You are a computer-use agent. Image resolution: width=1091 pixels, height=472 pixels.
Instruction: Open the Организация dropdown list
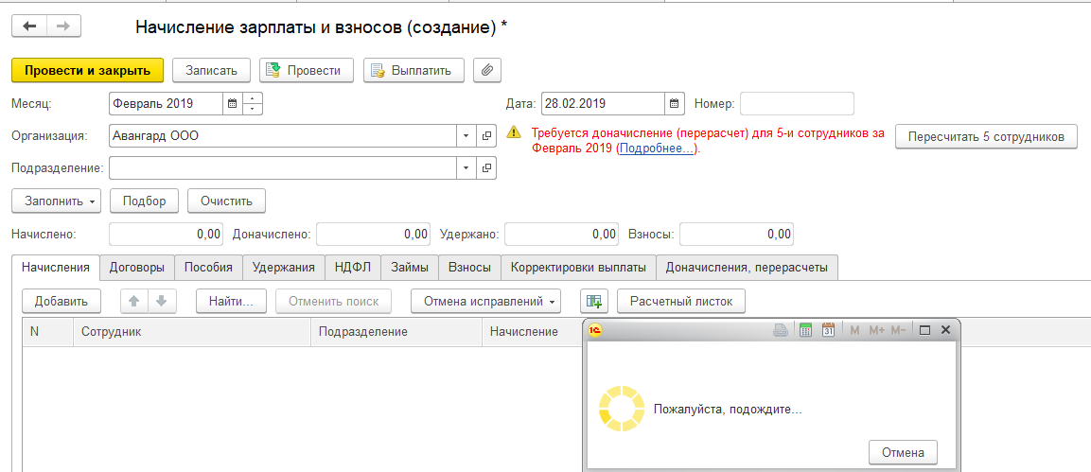pos(466,136)
